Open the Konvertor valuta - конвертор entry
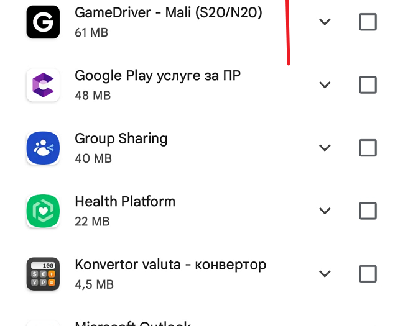The height and width of the screenshot is (326, 403). coord(170,265)
